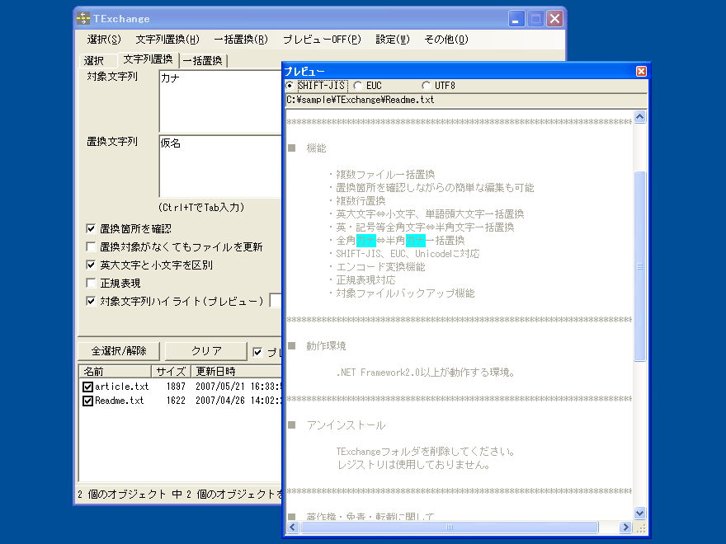The width and height of the screenshot is (726, 544).
Task: Enable 置換対象がなくてもファイルを更新 checkbox
Action: coord(92,246)
